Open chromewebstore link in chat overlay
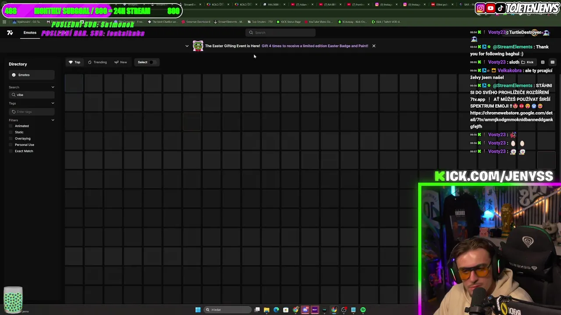The height and width of the screenshot is (315, 561). point(511,119)
